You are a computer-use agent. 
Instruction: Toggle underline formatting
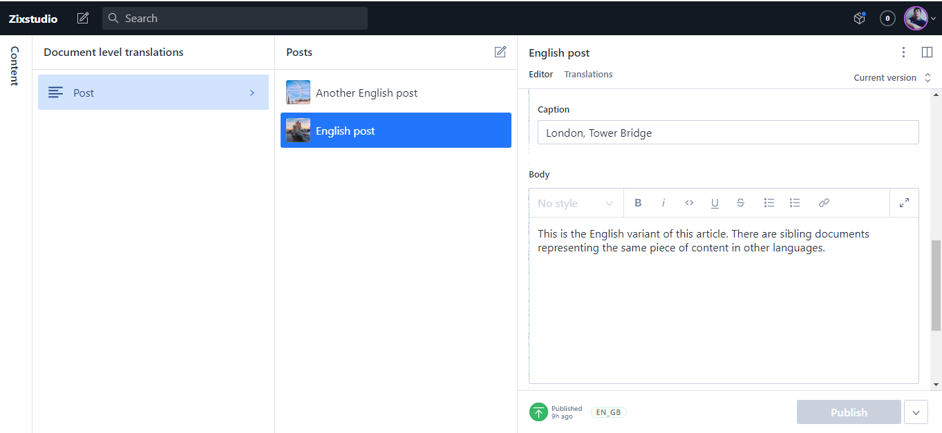(715, 203)
